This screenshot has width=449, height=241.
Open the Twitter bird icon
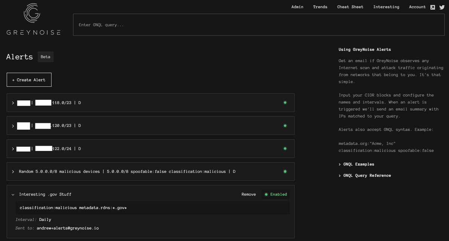443,7
